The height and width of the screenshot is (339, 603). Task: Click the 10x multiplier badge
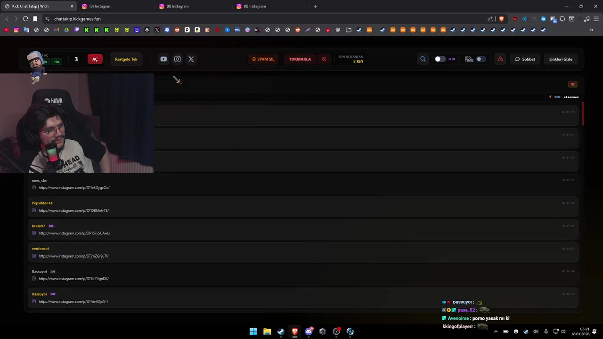(x=57, y=62)
